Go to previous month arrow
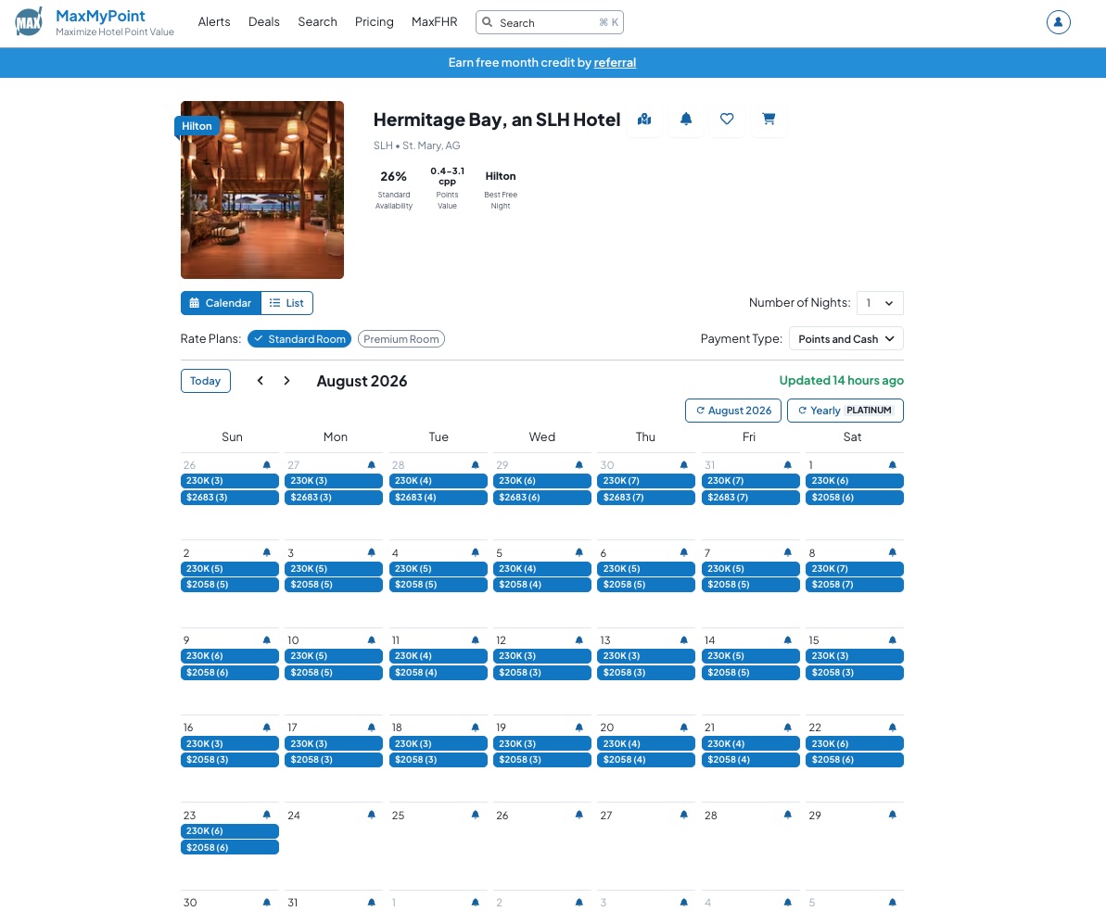This screenshot has height=911, width=1106. click(261, 380)
